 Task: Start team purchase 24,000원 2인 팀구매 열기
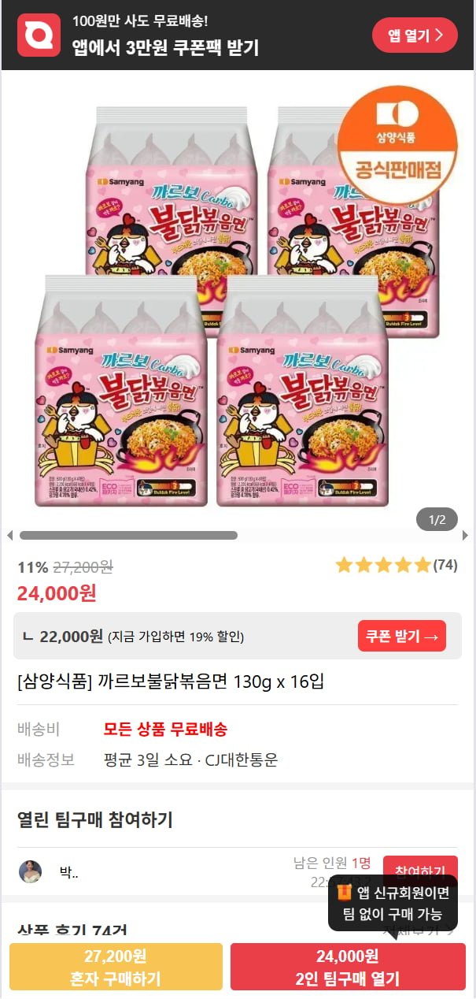348,967
